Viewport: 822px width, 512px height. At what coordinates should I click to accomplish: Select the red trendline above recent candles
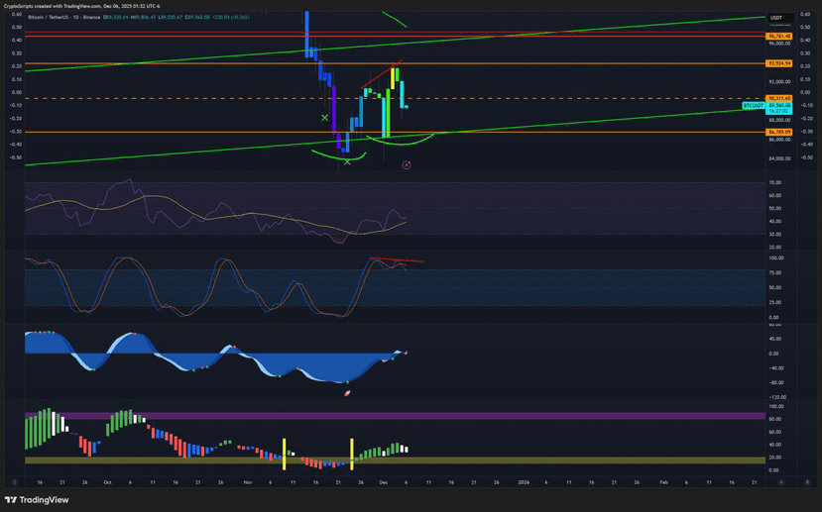coord(382,74)
